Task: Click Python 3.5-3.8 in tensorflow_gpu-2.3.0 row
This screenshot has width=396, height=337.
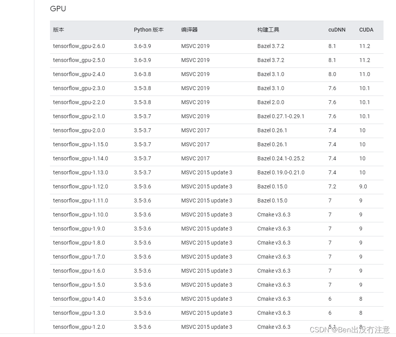Action: 143,88
